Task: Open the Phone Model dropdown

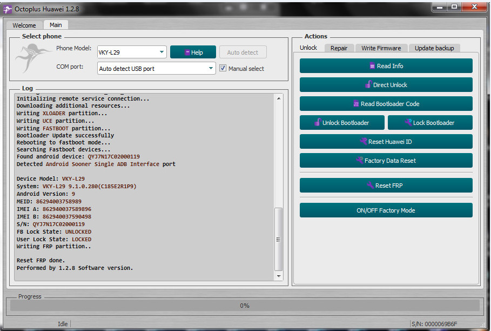Action: coord(162,52)
